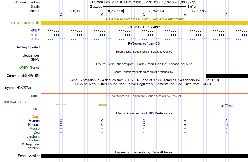The height and width of the screenshot is (162, 248).
Task: Click the -4.5 PhyloP lower scale value
Action: [x=34, y=109]
